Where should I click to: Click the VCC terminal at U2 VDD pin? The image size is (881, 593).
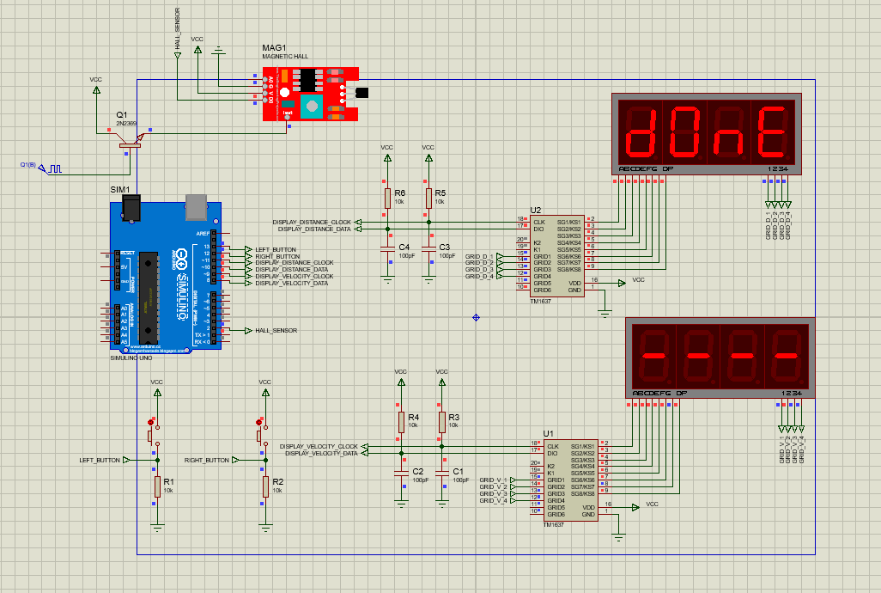point(622,284)
